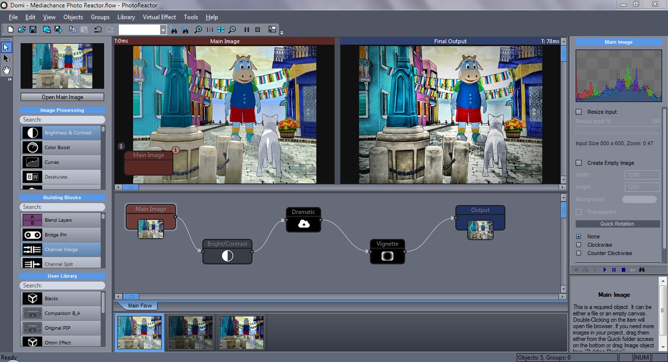Open the File menu

point(13,17)
